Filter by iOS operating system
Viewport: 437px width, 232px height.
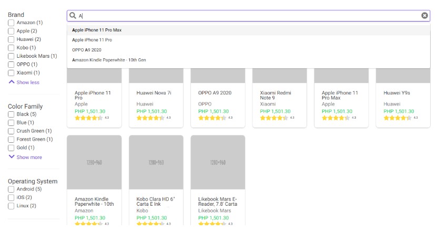click(x=11, y=198)
